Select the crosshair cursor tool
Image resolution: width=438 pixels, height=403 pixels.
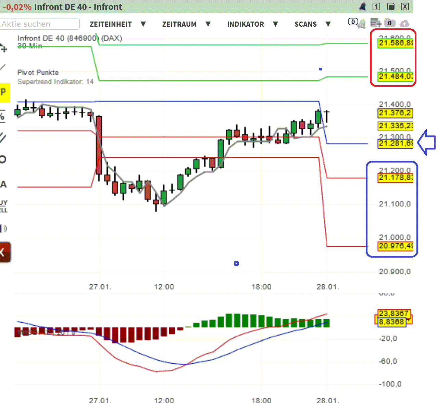click(x=3, y=48)
